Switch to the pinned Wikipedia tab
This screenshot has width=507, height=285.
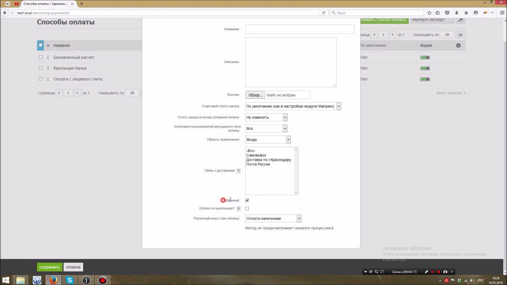click(7, 4)
